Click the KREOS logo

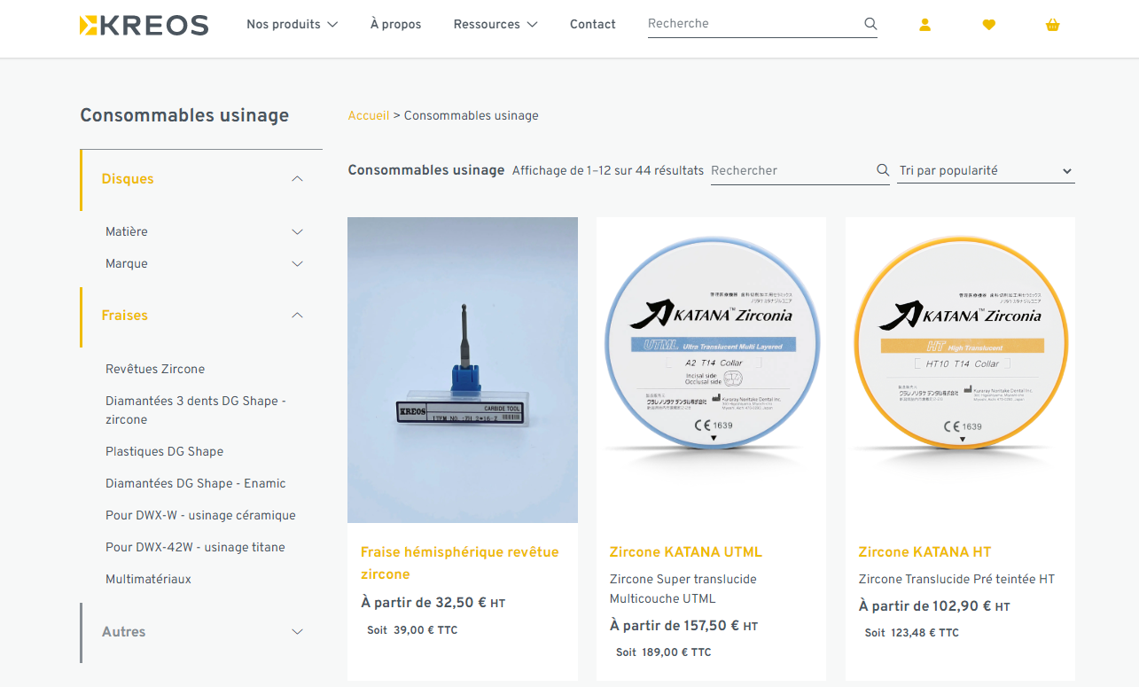(x=144, y=25)
